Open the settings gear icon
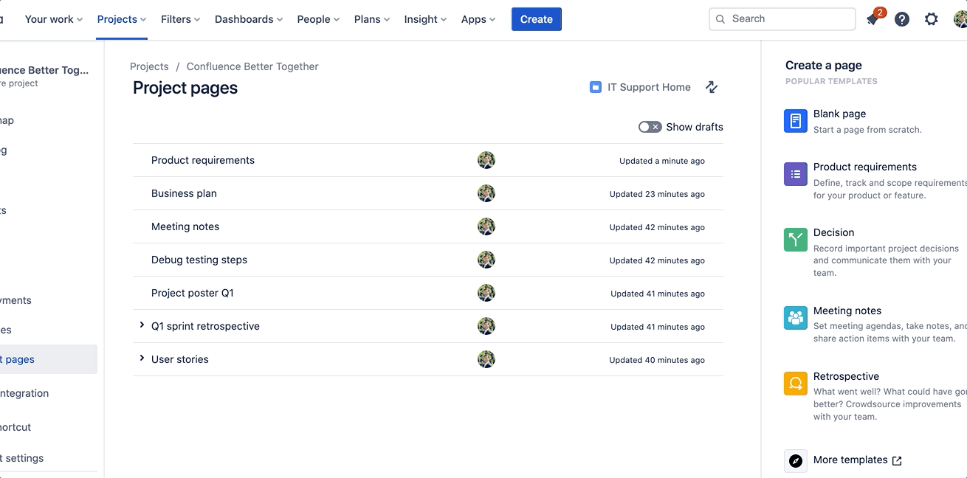 point(932,19)
